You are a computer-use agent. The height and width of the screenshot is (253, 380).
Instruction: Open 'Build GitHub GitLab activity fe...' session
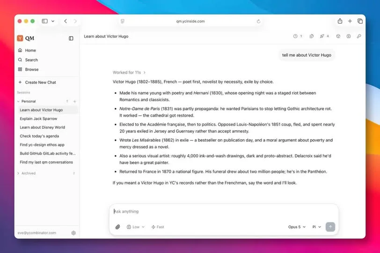pyautogui.click(x=48, y=154)
